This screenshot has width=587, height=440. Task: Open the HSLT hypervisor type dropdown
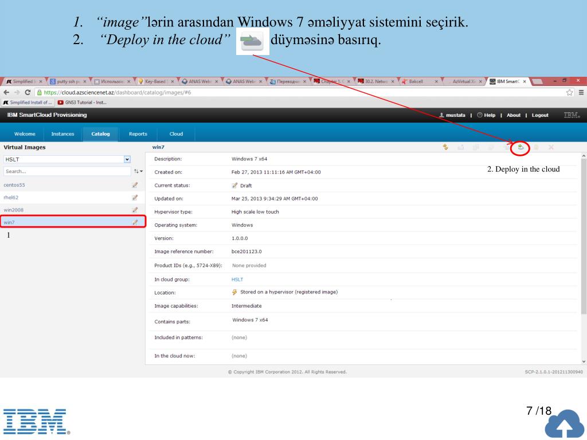127,159
